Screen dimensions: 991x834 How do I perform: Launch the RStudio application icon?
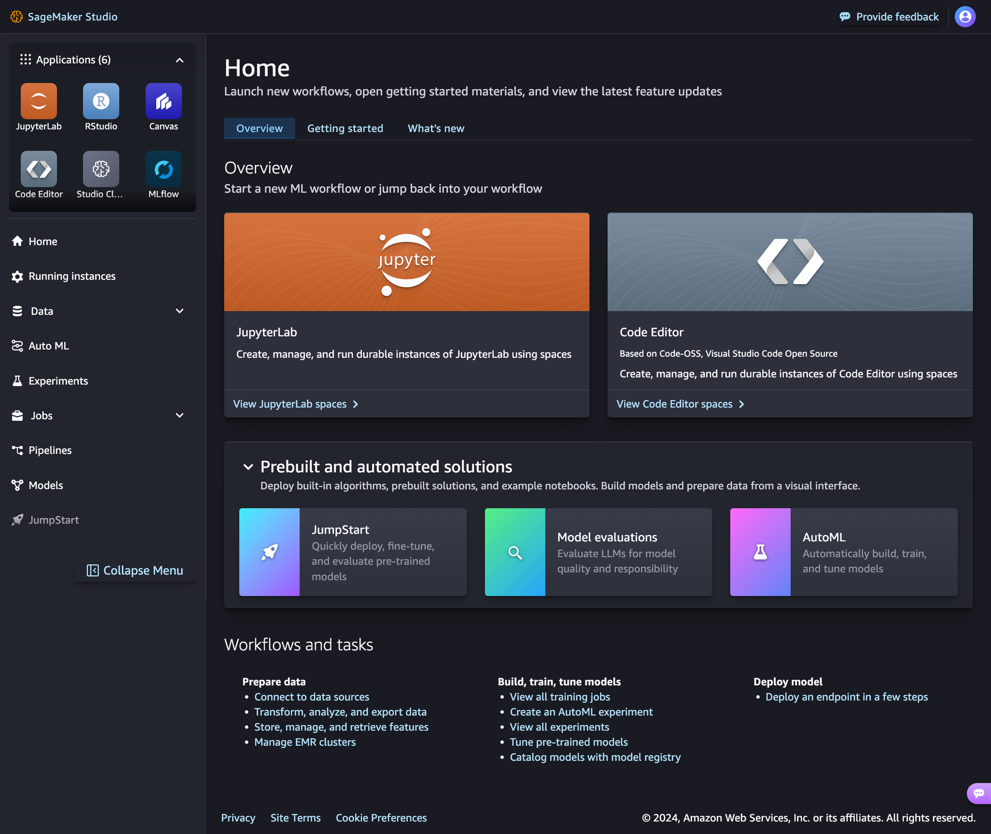[101, 101]
